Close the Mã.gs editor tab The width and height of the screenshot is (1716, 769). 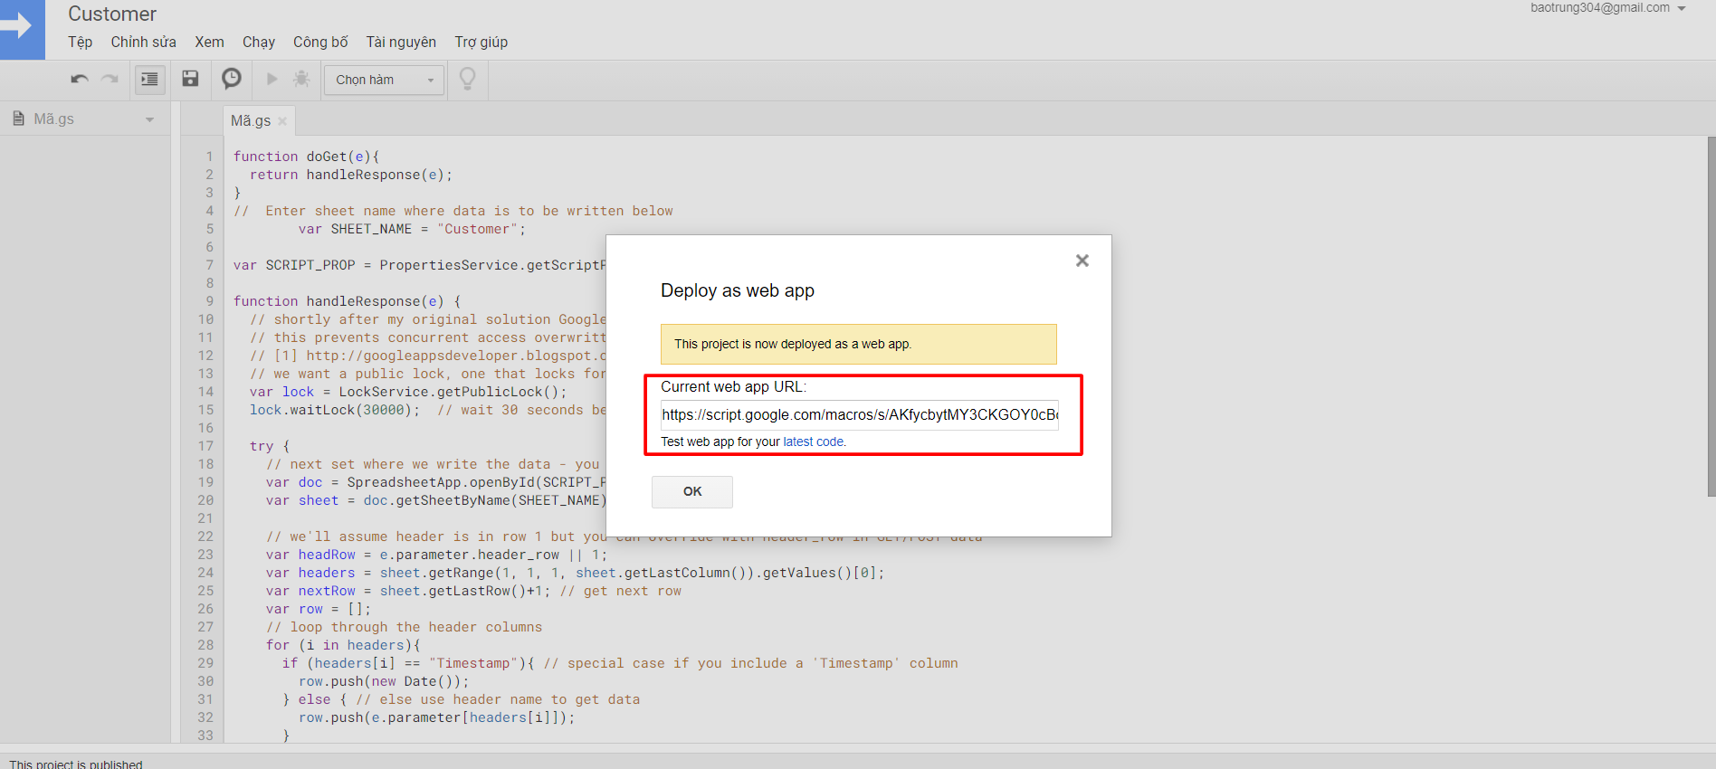click(282, 121)
